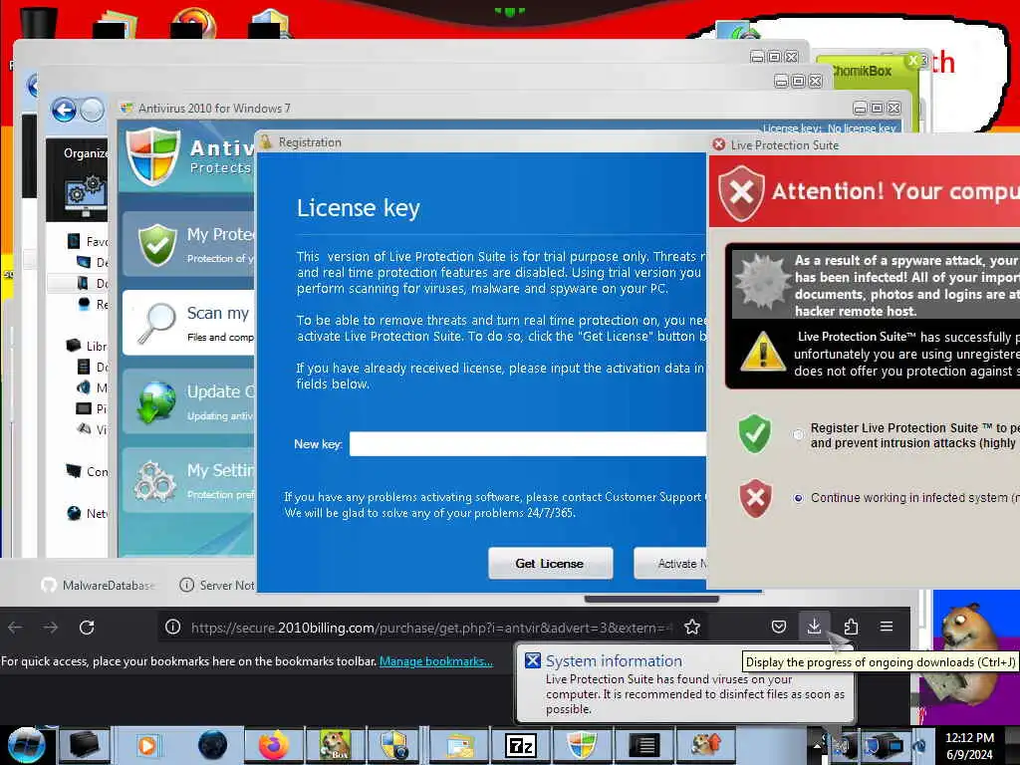1020x765 pixels.
Task: Show site information icon in the URL bar
Action: point(172,627)
